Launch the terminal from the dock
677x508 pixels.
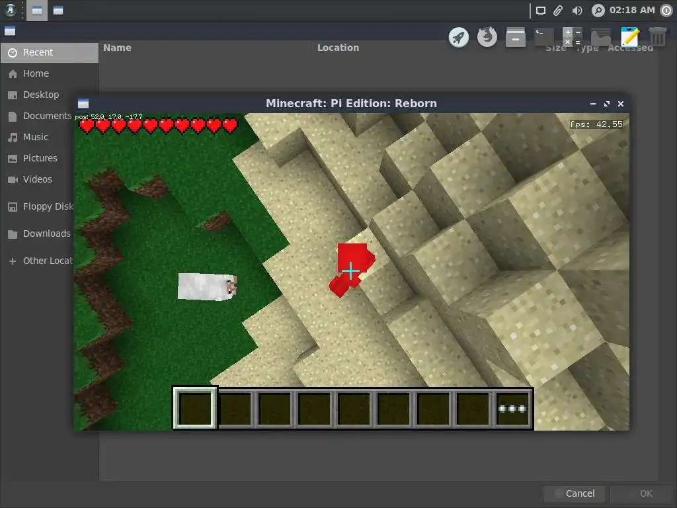(544, 37)
